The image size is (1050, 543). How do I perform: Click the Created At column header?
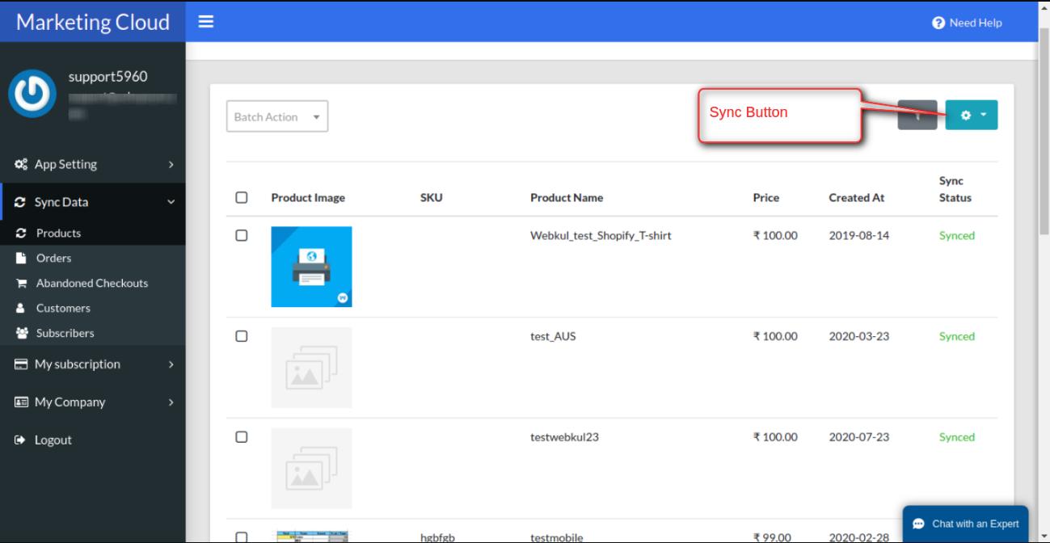tap(857, 198)
